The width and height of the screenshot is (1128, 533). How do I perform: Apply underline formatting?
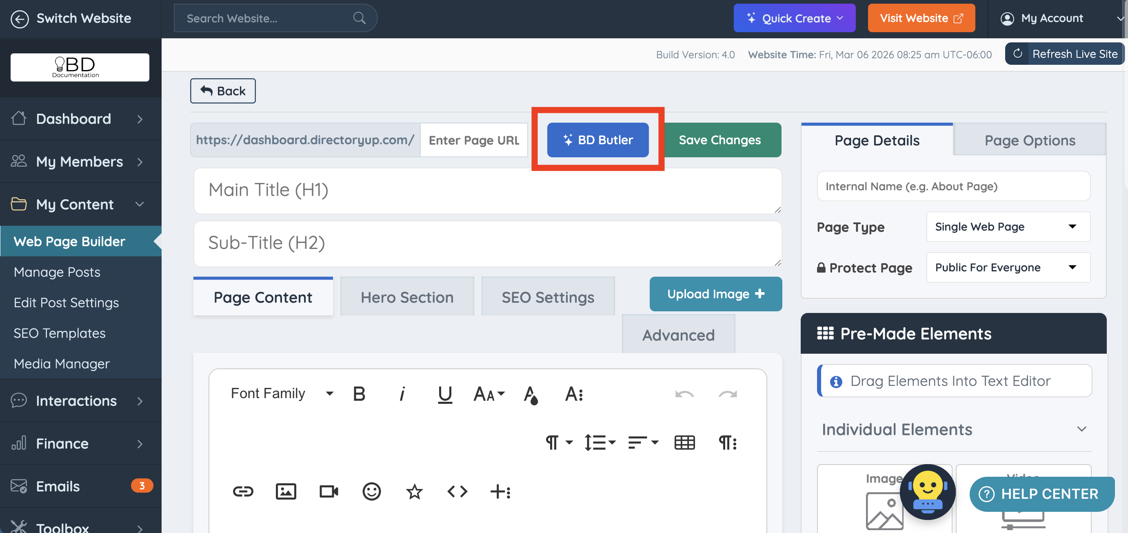pyautogui.click(x=445, y=394)
